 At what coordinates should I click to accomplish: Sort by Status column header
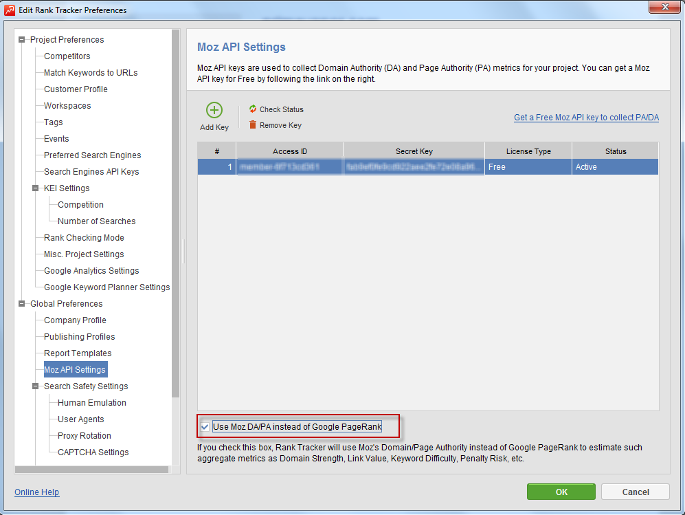point(616,151)
